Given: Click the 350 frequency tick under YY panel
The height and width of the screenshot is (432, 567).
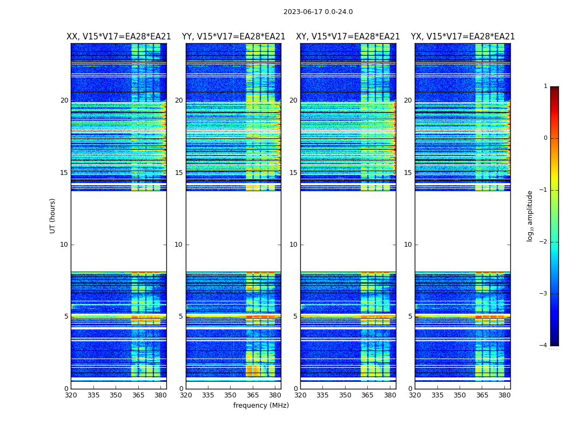Looking at the screenshot, I should point(231,395).
